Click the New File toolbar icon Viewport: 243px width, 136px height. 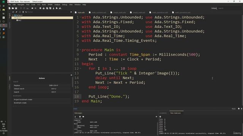9,8
